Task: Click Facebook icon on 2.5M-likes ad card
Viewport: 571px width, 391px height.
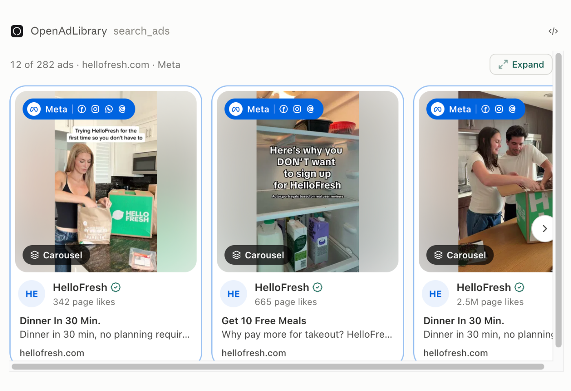Action: click(x=485, y=109)
